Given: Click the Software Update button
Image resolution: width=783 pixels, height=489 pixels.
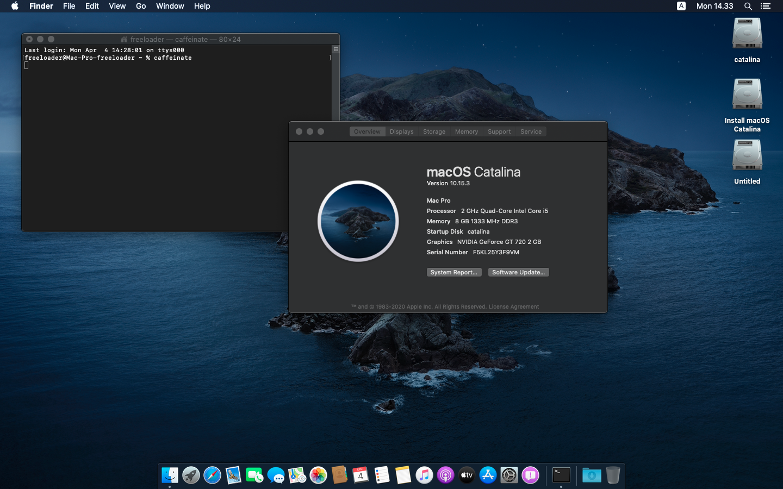Looking at the screenshot, I should click(x=518, y=272).
